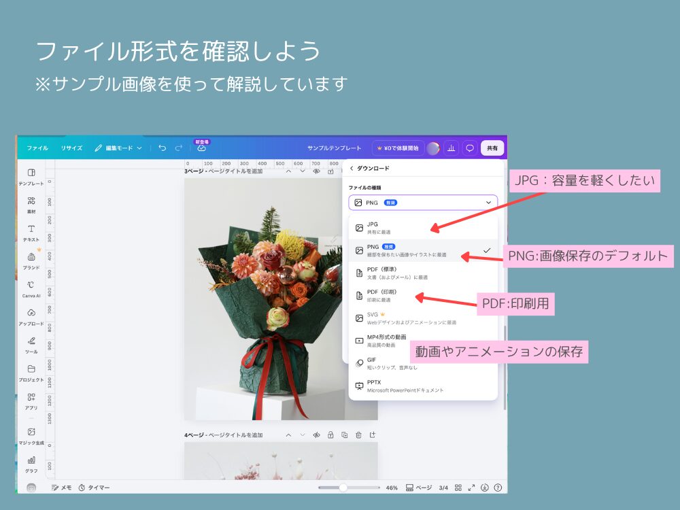The height and width of the screenshot is (510, 680).
Task: Expand the 編集モード mode dropdown
Action: [118, 148]
